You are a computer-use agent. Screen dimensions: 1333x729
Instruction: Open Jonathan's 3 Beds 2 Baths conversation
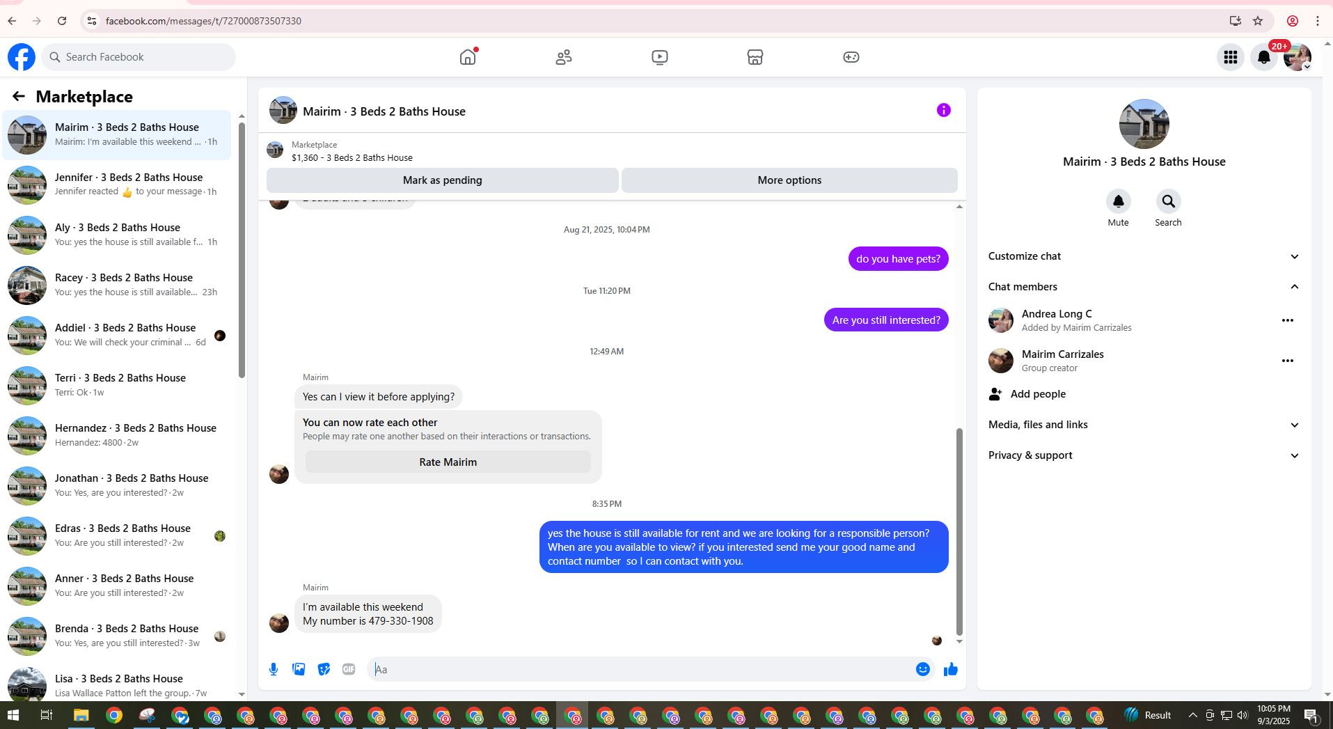point(117,486)
